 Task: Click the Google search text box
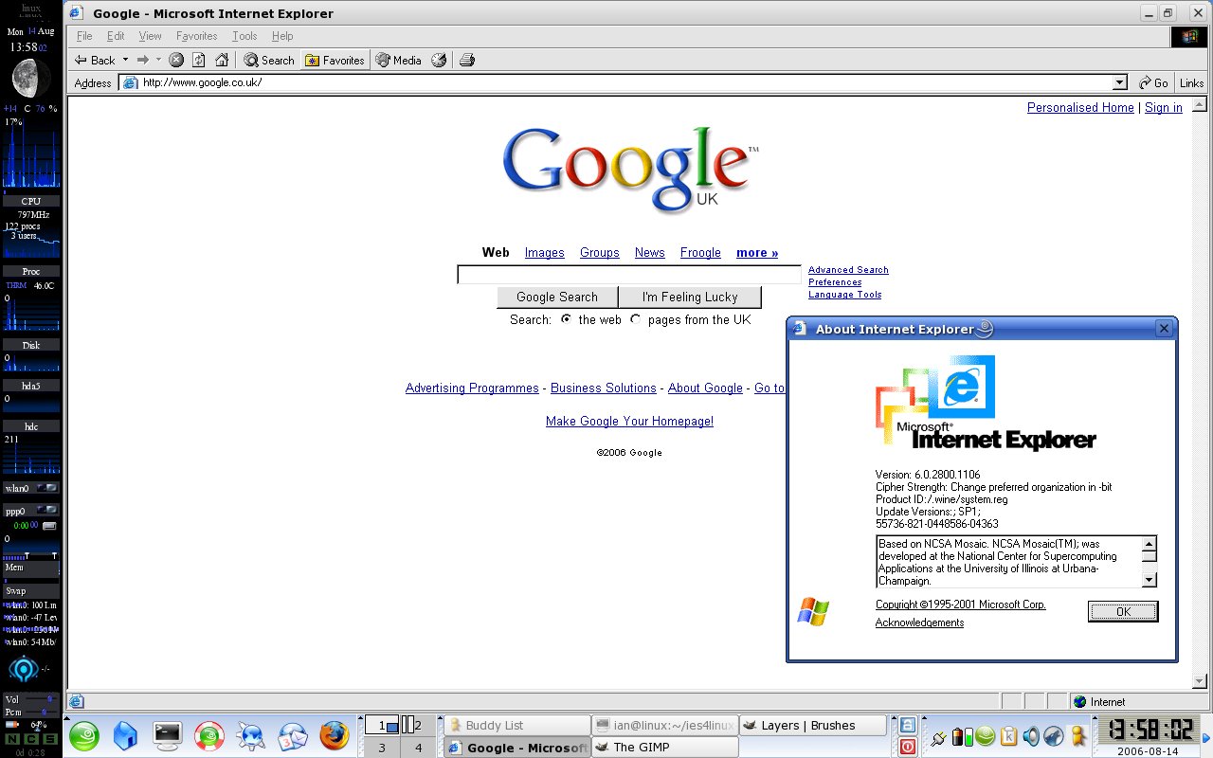tap(629, 275)
